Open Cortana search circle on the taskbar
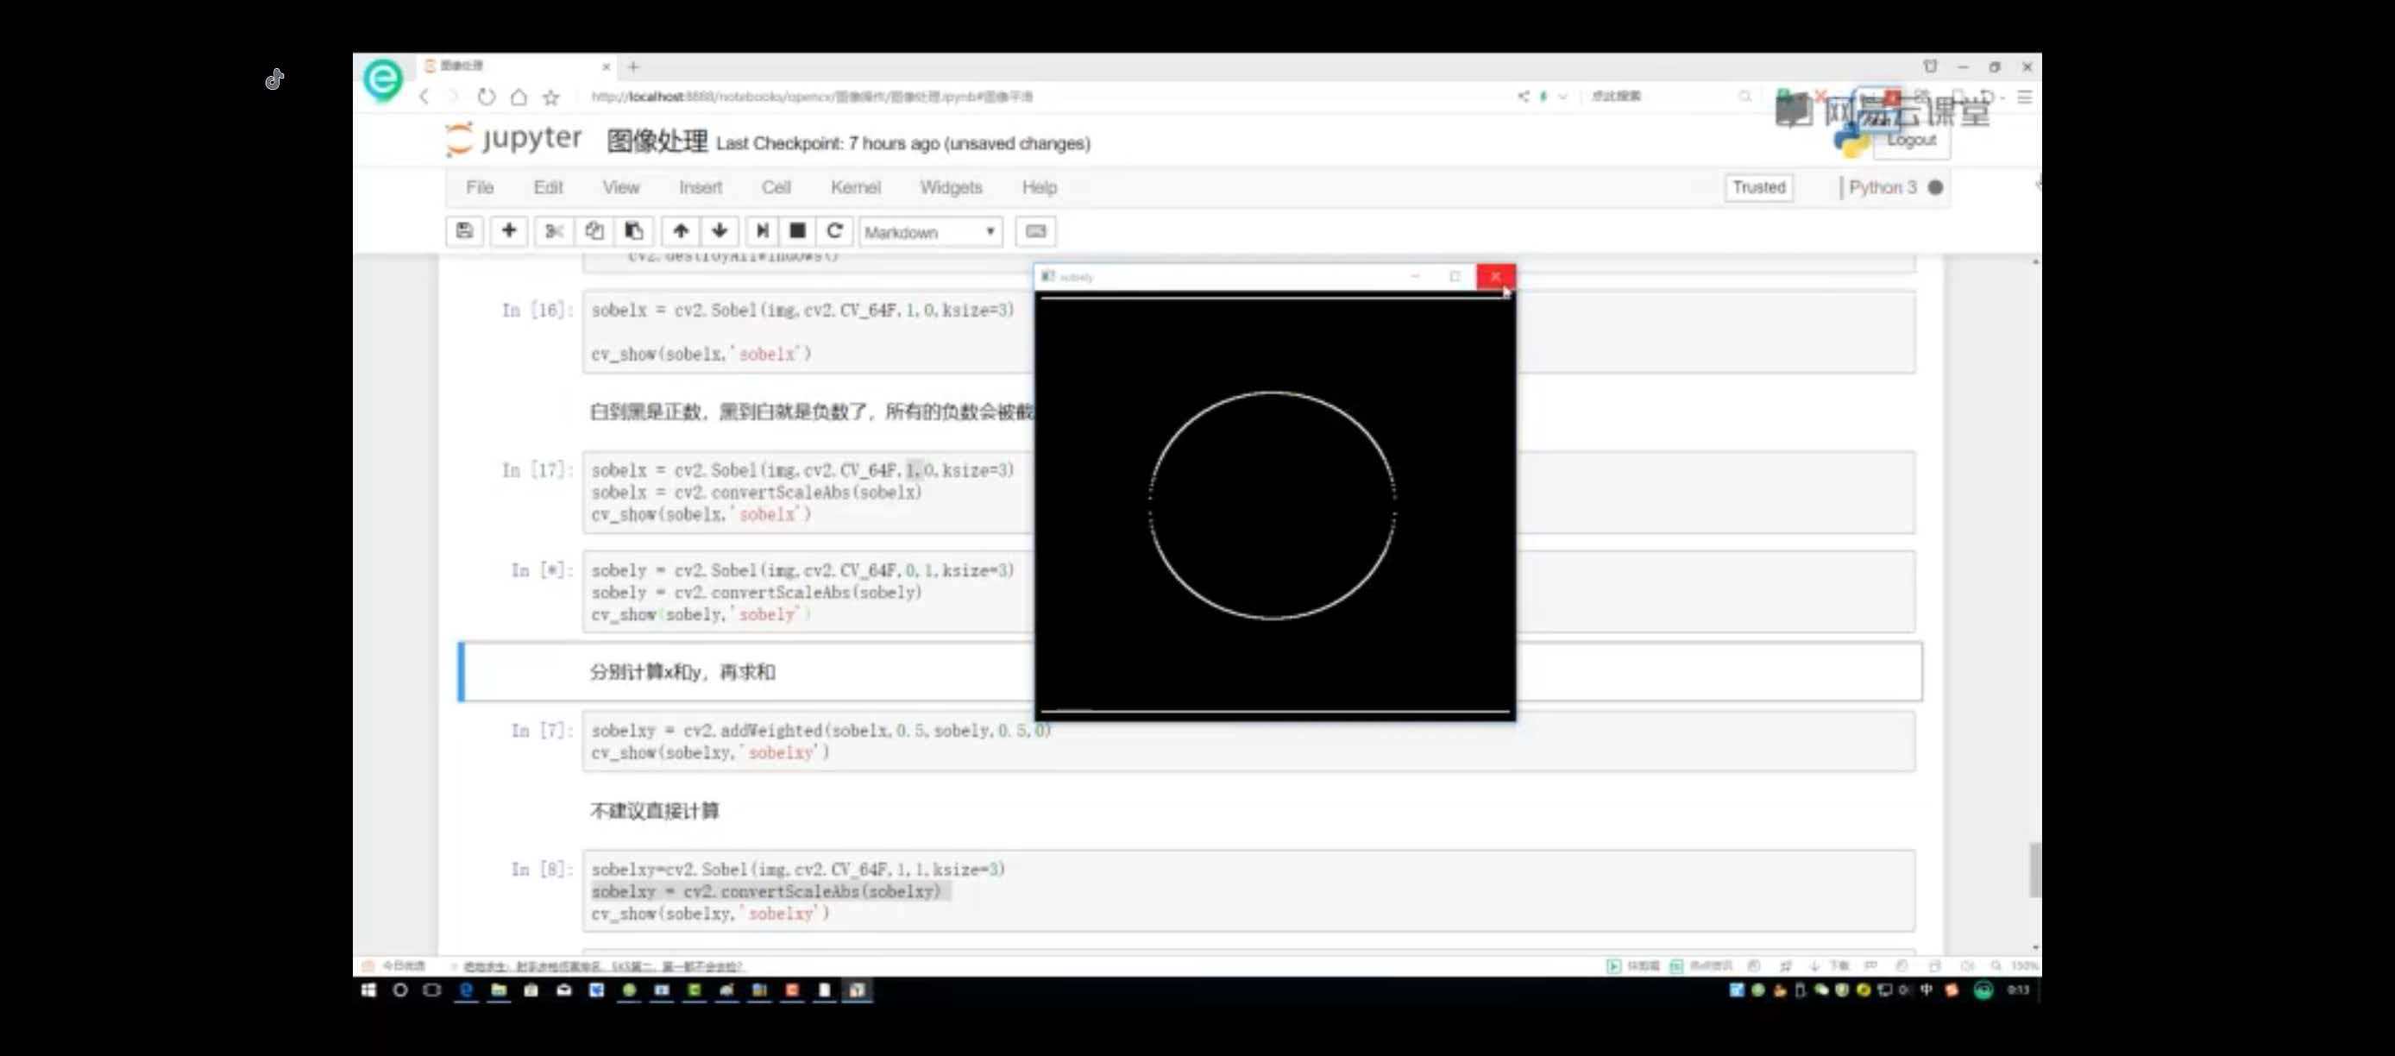 coord(400,990)
